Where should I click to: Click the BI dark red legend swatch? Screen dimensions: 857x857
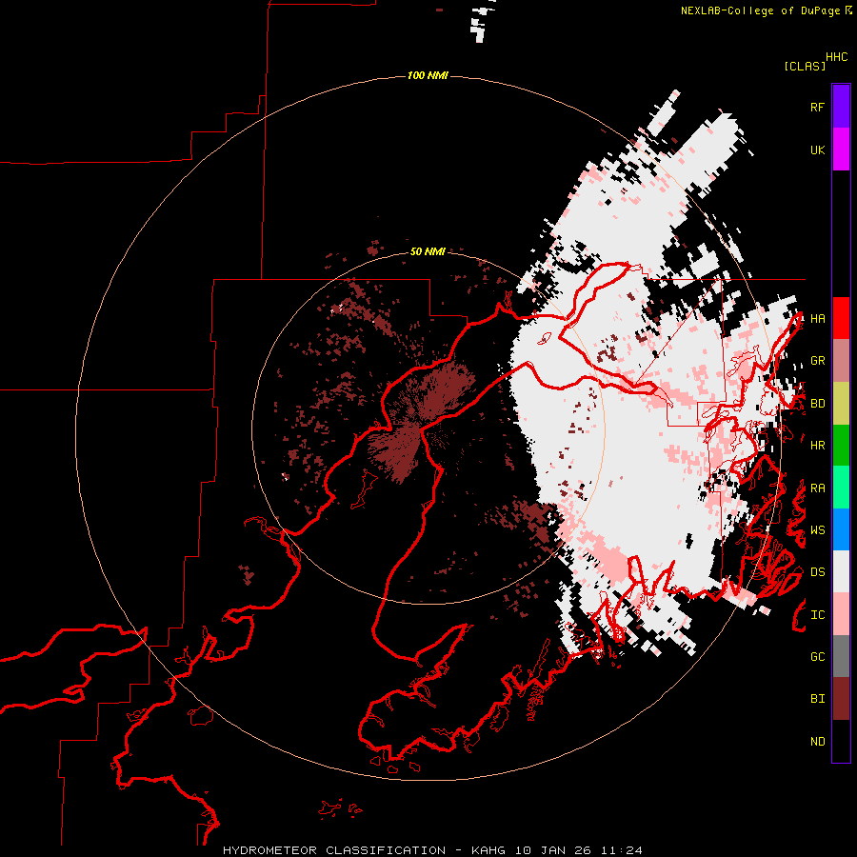click(841, 699)
